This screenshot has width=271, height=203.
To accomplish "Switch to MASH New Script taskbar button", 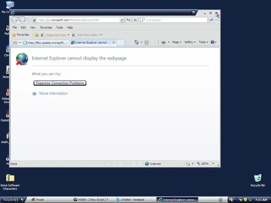I will click(x=91, y=200).
